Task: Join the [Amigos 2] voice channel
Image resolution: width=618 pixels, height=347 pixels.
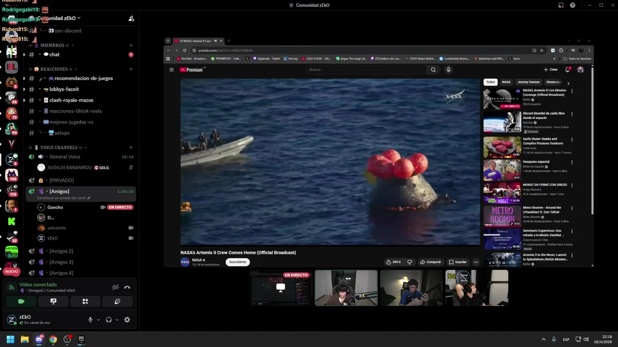Action: 80,251
